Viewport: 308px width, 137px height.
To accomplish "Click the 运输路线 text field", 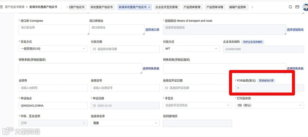I will coord(224,30).
